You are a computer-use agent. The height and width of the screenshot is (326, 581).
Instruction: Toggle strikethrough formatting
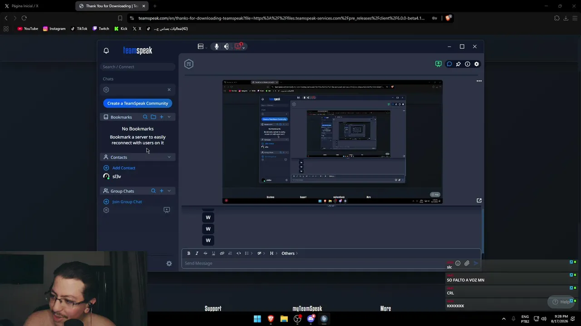pos(205,254)
